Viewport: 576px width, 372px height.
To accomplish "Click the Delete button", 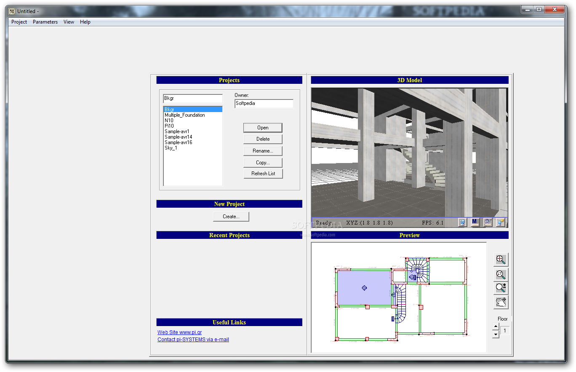I will point(263,139).
